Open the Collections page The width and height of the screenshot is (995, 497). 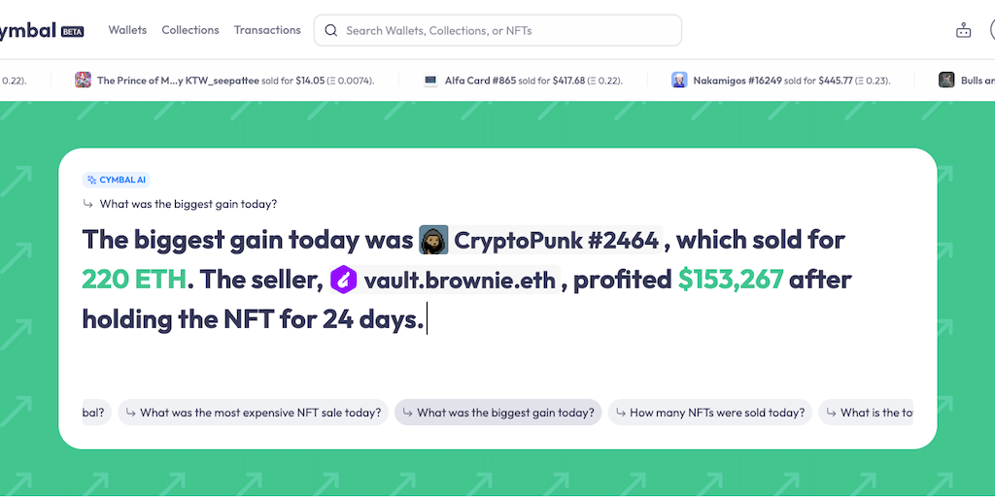pyautogui.click(x=190, y=30)
